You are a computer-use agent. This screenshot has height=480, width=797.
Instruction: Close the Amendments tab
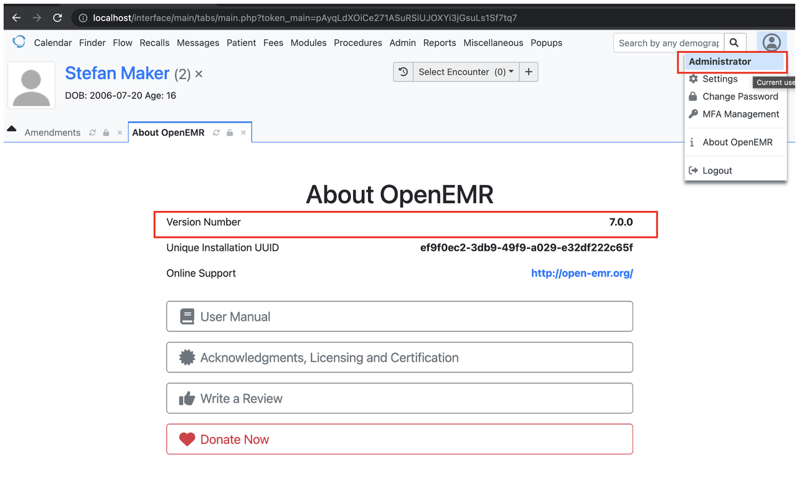pos(120,133)
